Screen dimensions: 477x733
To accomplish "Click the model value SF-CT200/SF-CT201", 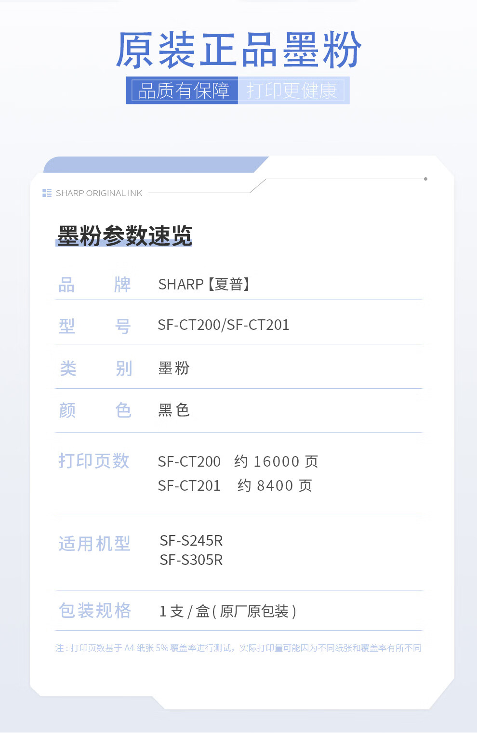I will 223,325.
